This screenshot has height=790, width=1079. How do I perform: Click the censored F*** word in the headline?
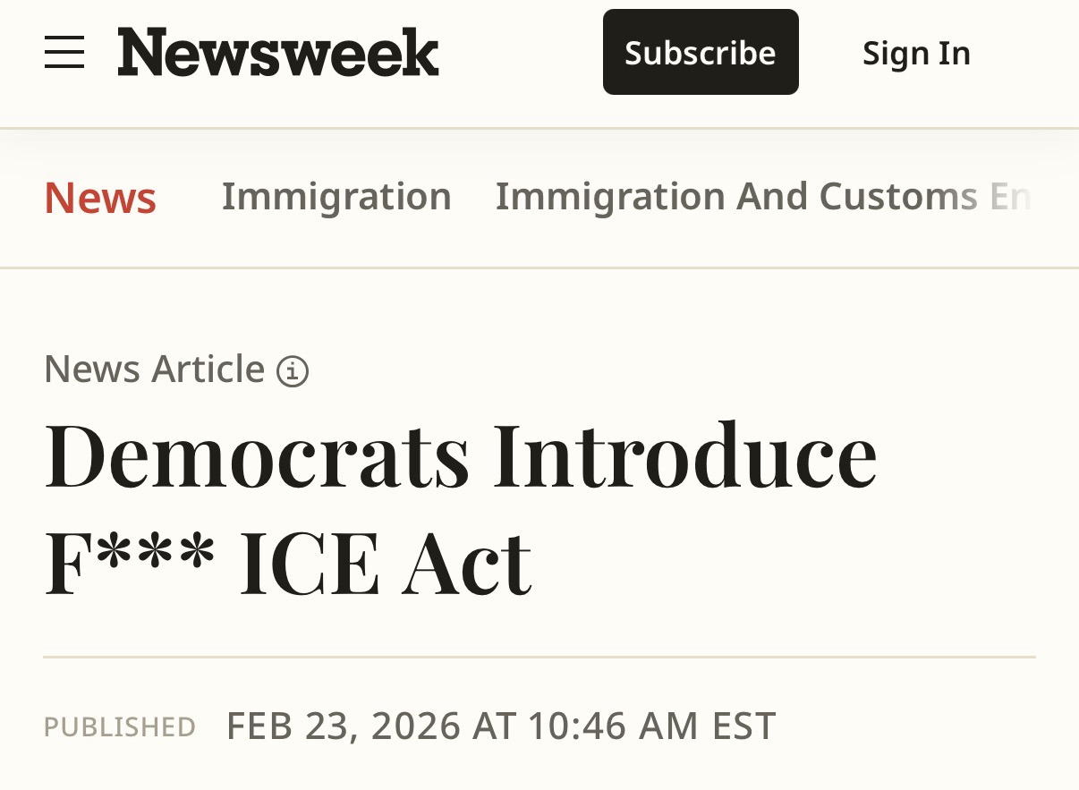[130, 563]
